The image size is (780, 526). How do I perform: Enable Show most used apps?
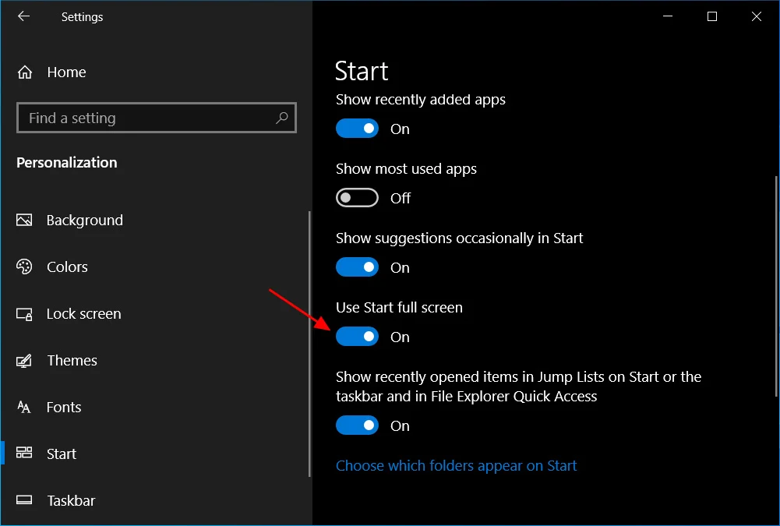[x=357, y=197]
